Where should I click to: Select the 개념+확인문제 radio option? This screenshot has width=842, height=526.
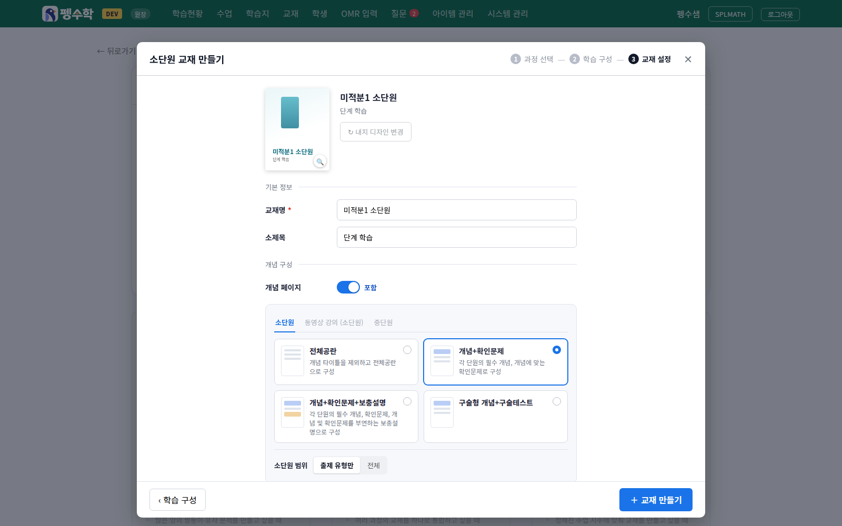(x=557, y=350)
